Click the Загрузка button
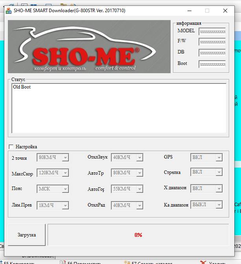This screenshot has height=264, width=241. pyautogui.click(x=27, y=235)
